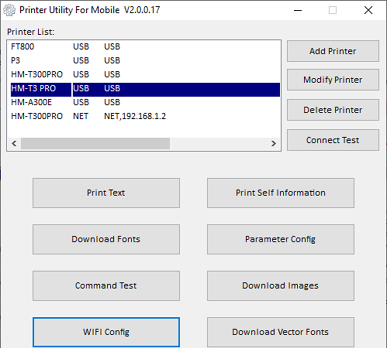Click Print Self Information button
Screen dimensions: 387x348
[x=280, y=193]
